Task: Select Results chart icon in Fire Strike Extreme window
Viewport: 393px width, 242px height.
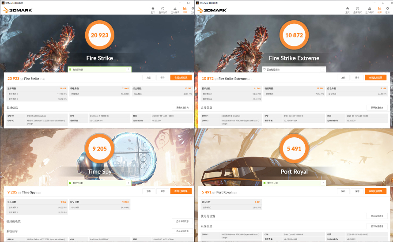Action: pyautogui.click(x=379, y=9)
